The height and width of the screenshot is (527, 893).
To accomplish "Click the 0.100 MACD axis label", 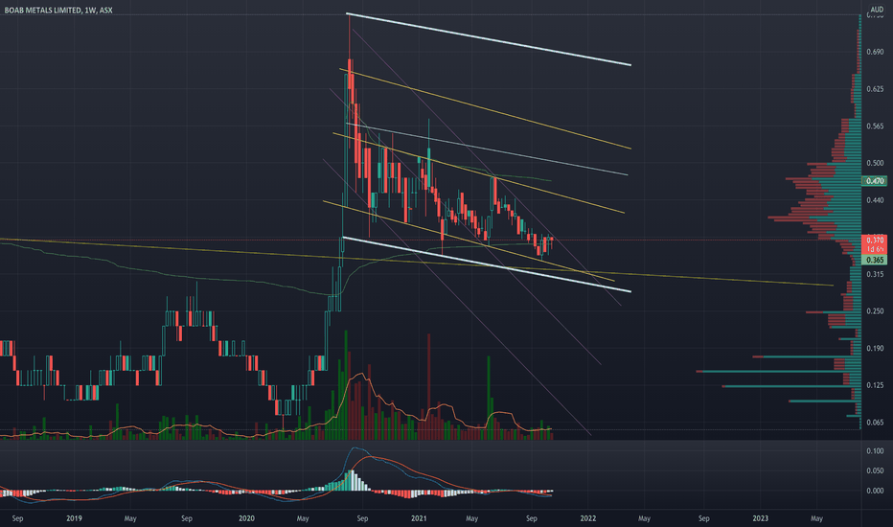I will click(876, 450).
